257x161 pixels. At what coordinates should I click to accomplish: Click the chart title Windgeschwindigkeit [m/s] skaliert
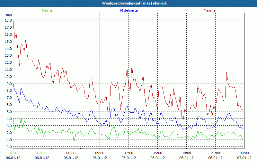(x=134, y=3)
